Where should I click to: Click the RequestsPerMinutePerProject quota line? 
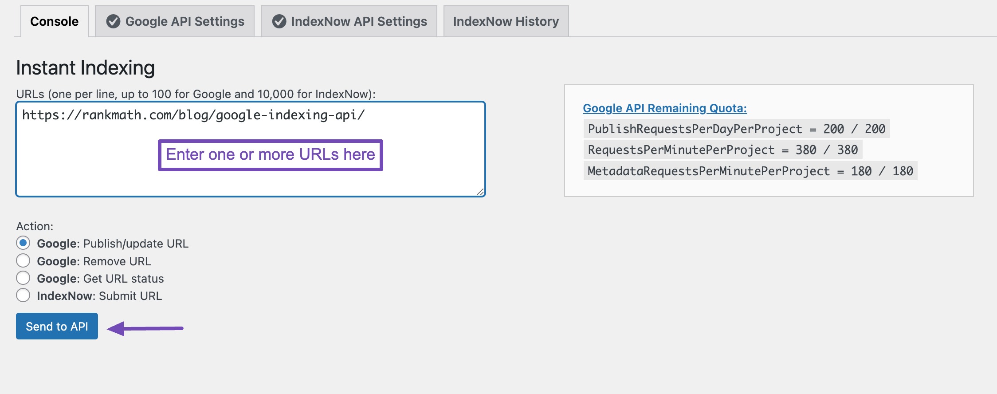[722, 150]
